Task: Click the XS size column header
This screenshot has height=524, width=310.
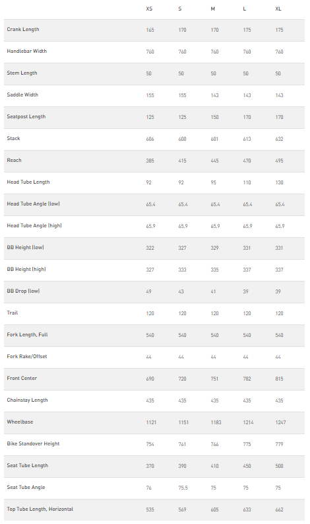Action: click(x=149, y=9)
